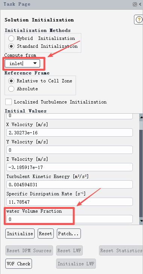Viewport: 143px width, 274px height.
Task: Click the Reset Statistics button
Action: pyautogui.click(x=121, y=251)
